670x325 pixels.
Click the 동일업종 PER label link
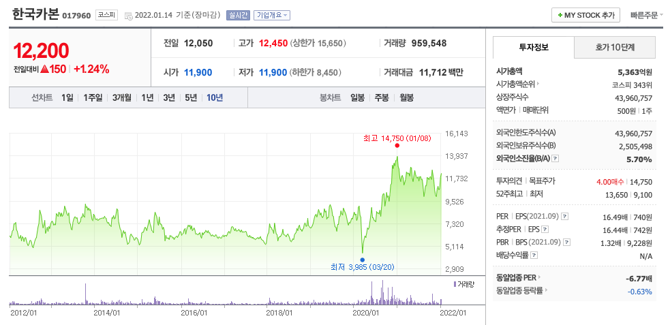tap(517, 277)
